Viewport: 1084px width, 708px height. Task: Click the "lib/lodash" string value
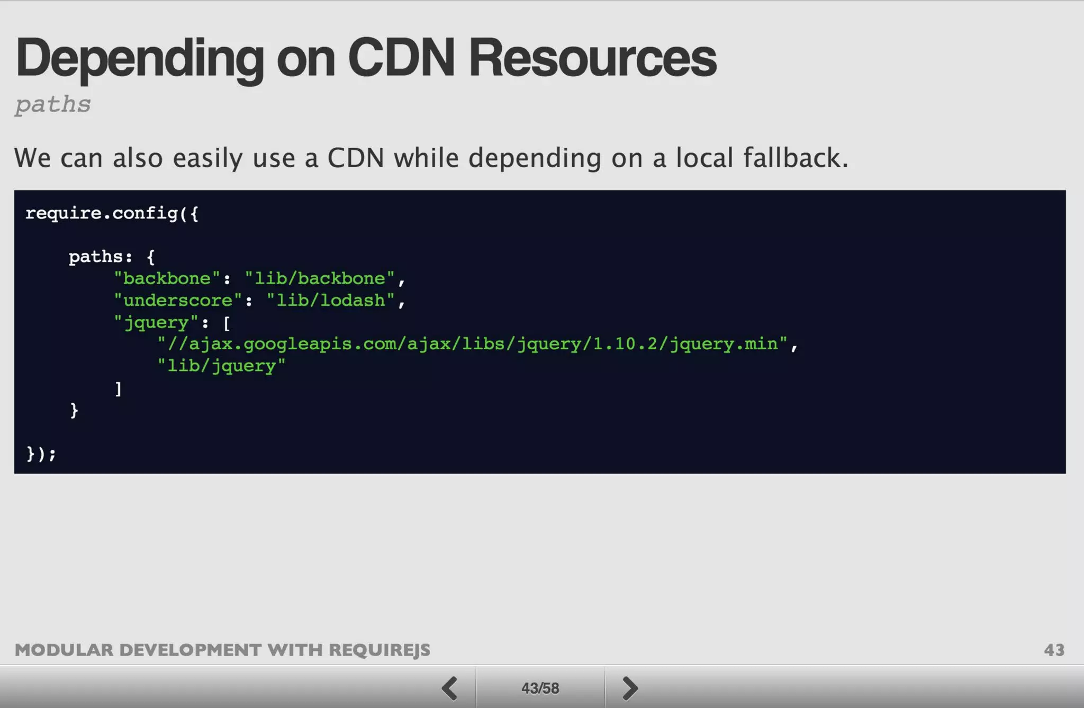click(331, 301)
